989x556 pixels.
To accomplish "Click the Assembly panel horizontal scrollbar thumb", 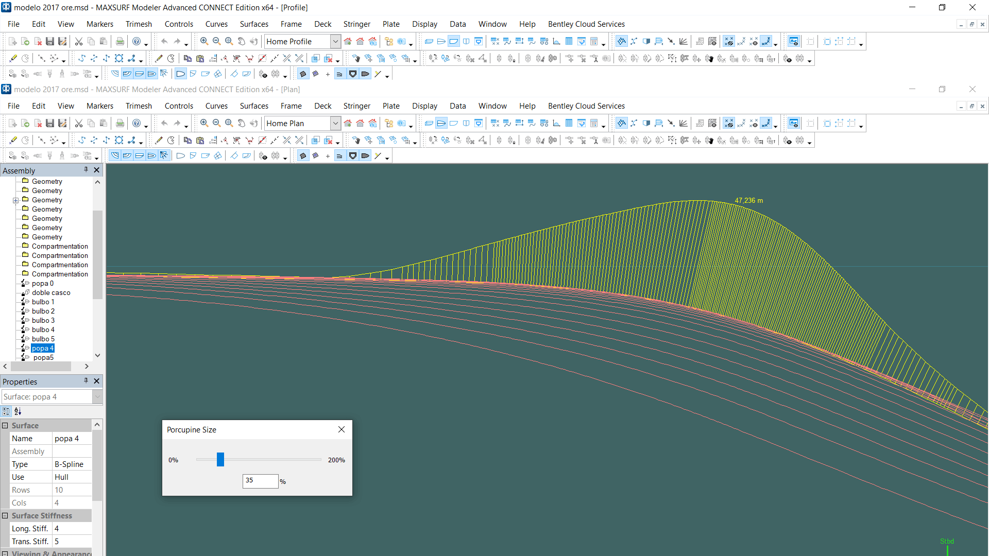I will pyautogui.click(x=41, y=367).
